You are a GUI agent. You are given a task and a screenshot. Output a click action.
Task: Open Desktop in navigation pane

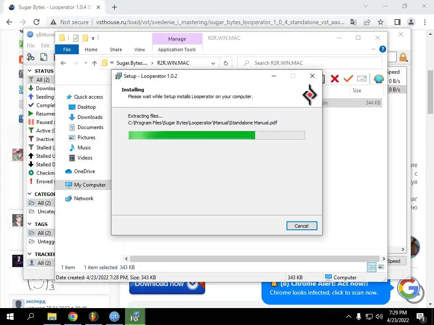pyautogui.click(x=82, y=107)
